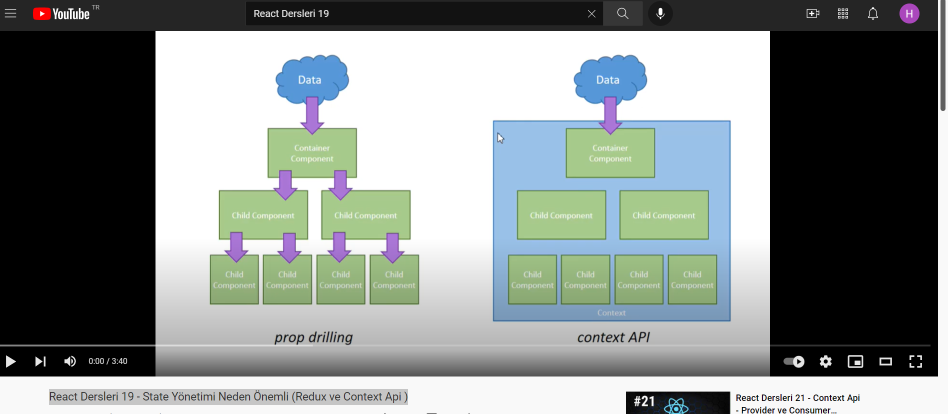Open the Create video menu
The height and width of the screenshot is (414, 948).
(812, 13)
